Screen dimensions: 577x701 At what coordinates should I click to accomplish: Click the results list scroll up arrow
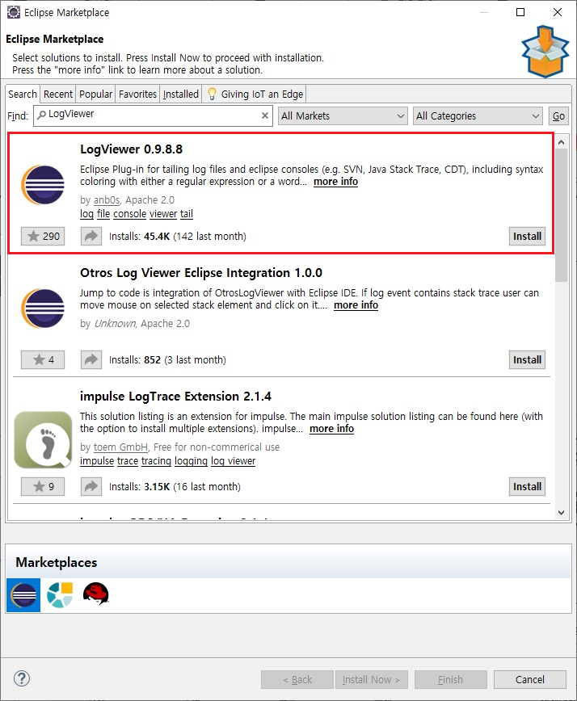562,142
